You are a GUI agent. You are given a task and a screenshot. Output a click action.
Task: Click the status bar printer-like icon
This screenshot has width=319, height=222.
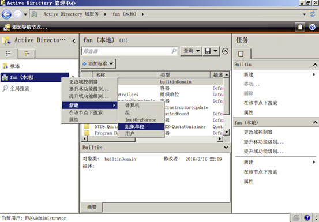coord(297,218)
